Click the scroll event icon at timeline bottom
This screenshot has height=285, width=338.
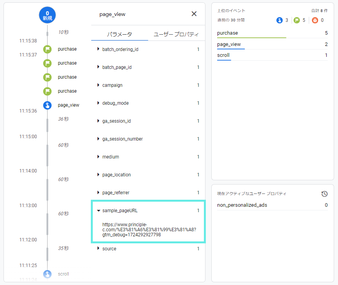tap(47, 274)
